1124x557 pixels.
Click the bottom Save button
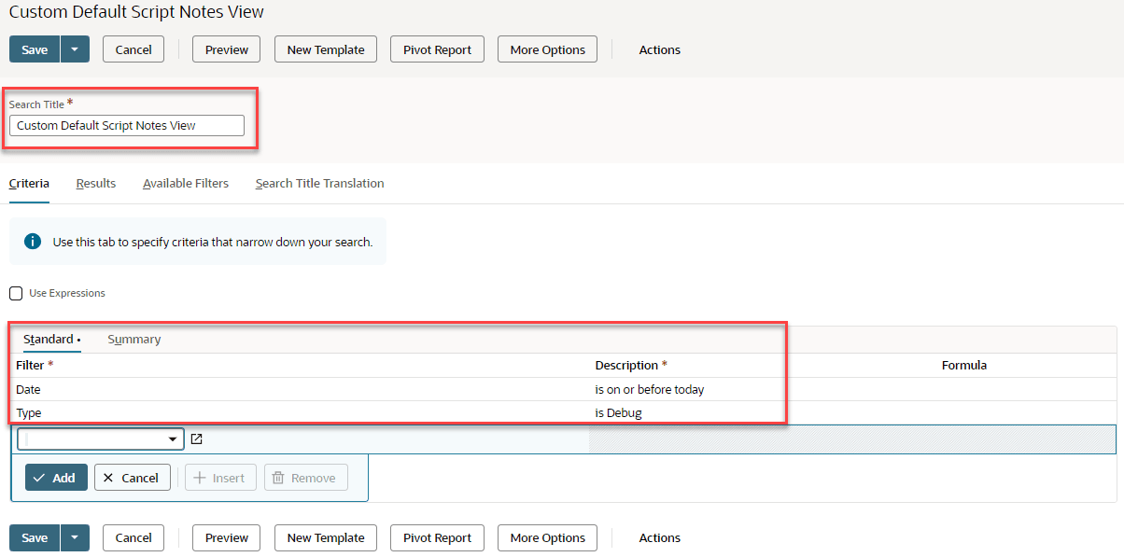click(35, 537)
